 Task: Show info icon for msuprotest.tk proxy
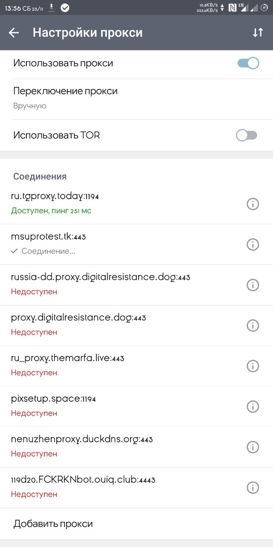pos(253,244)
